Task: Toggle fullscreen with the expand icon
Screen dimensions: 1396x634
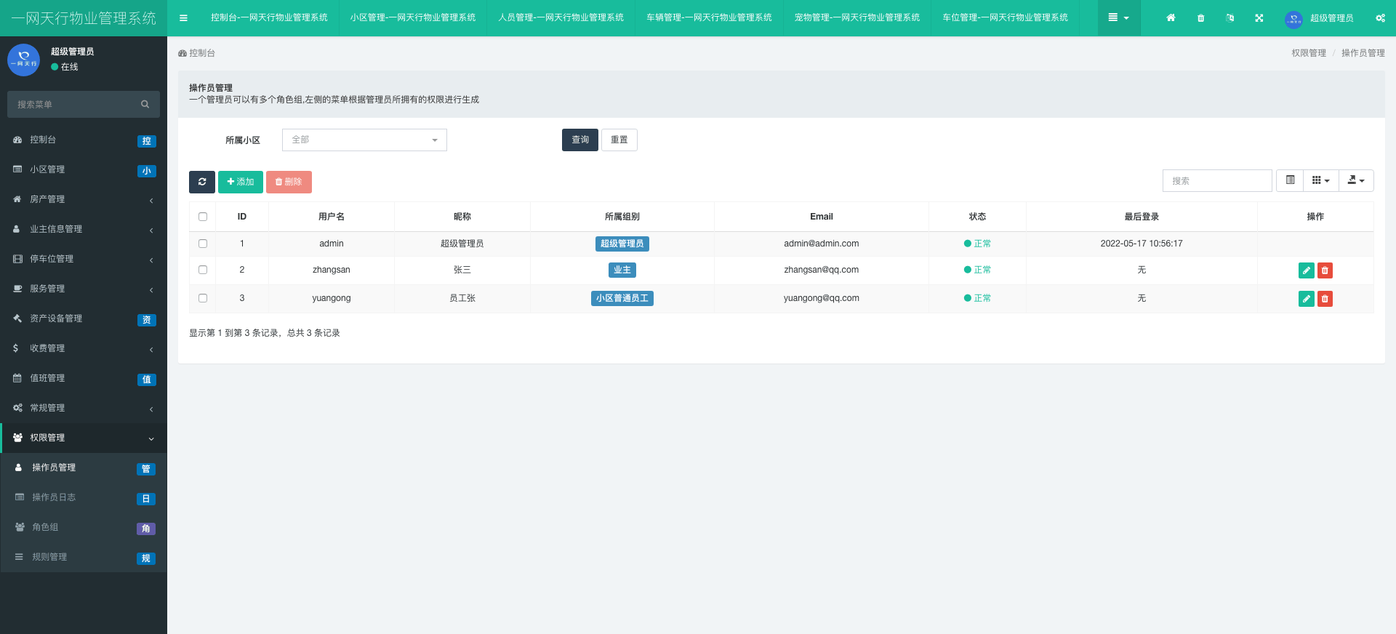Action: pyautogui.click(x=1259, y=18)
